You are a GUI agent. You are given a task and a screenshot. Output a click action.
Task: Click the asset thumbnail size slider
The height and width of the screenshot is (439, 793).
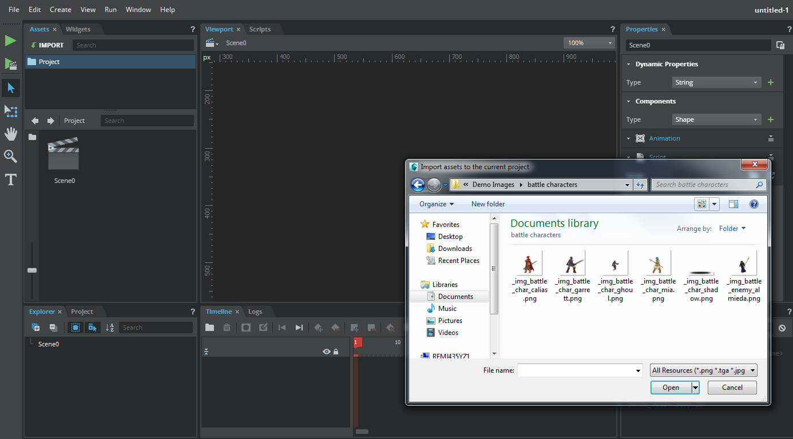point(32,270)
